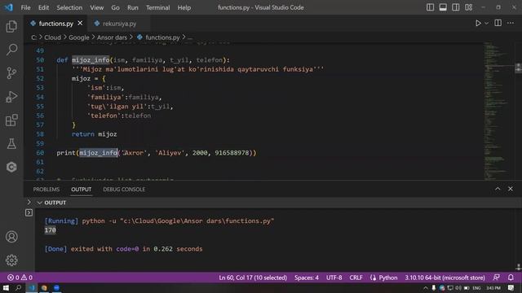The image size is (522, 293).
Task: Open the Selection menu
Action: pyautogui.click(x=69, y=7)
